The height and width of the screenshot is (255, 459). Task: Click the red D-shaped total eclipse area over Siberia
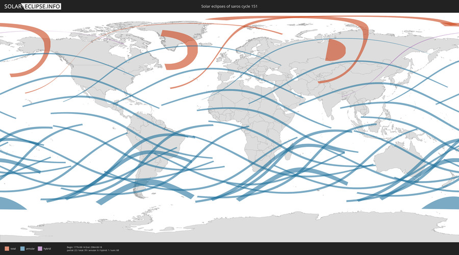point(335,50)
